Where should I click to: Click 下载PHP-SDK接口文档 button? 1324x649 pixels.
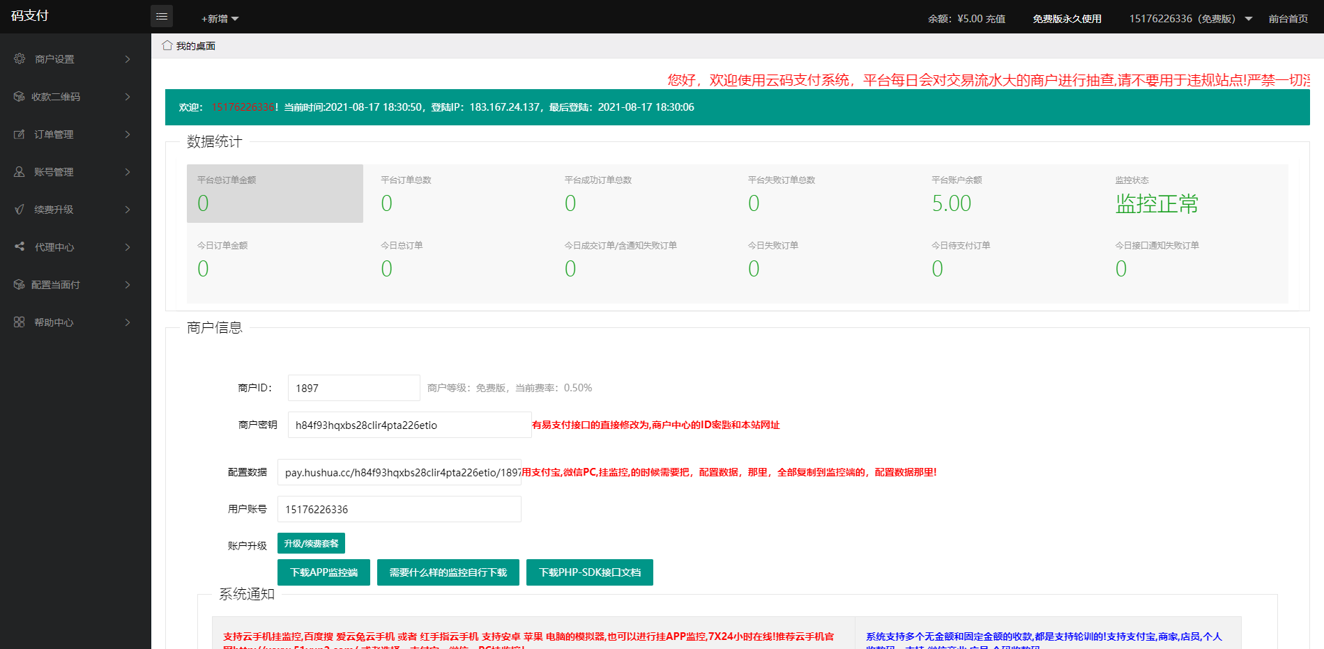click(589, 572)
